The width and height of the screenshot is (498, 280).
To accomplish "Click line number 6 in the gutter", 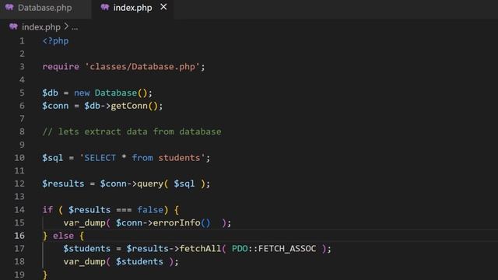I will coord(22,106).
